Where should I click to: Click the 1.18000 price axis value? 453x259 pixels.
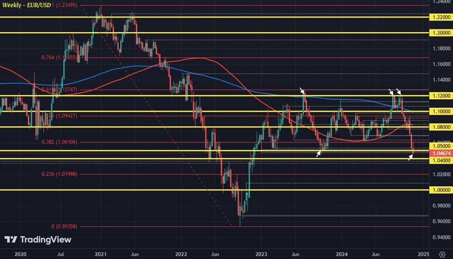pos(441,48)
